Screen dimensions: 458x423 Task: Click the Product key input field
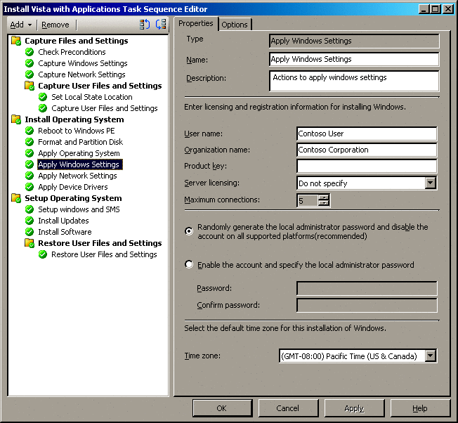[366, 167]
